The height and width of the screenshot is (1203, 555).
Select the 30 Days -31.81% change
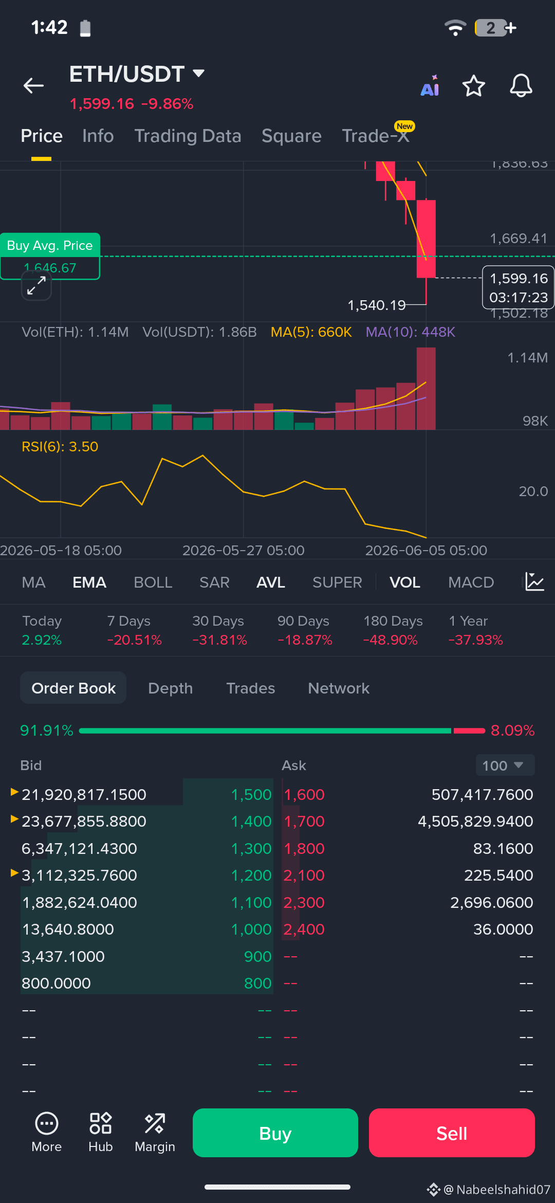click(219, 630)
